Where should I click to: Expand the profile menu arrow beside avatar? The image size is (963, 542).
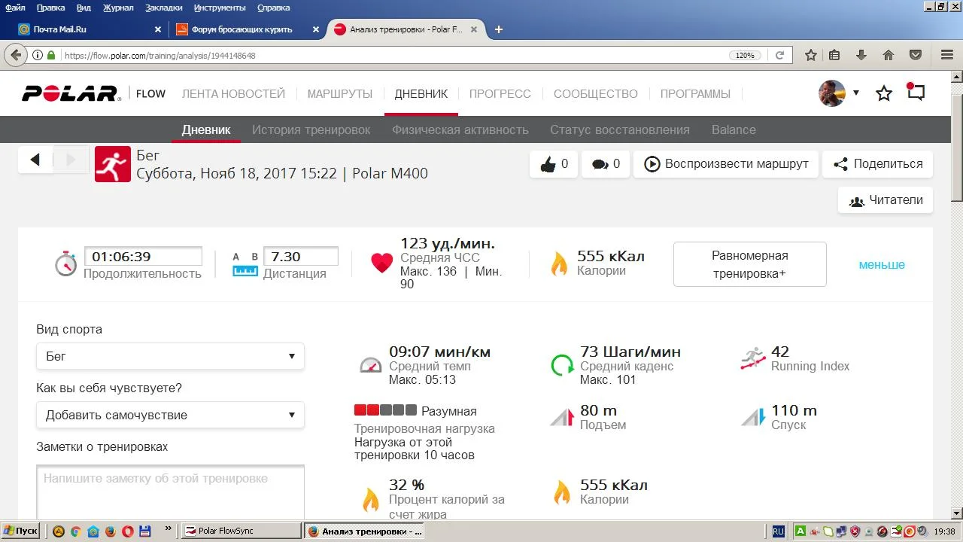(856, 93)
